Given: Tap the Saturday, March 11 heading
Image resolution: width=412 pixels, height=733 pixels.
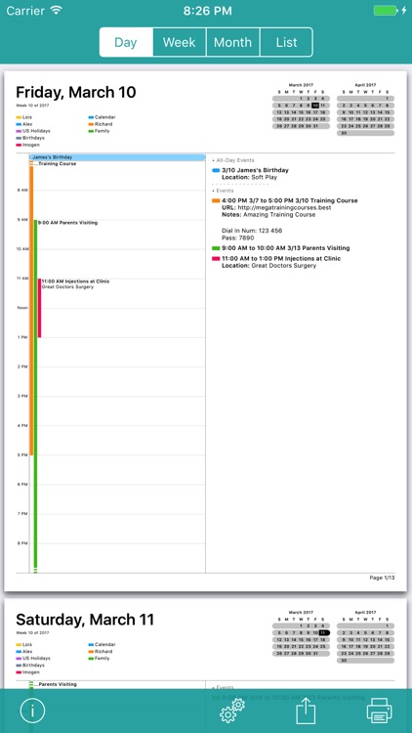Looking at the screenshot, I should (85, 620).
